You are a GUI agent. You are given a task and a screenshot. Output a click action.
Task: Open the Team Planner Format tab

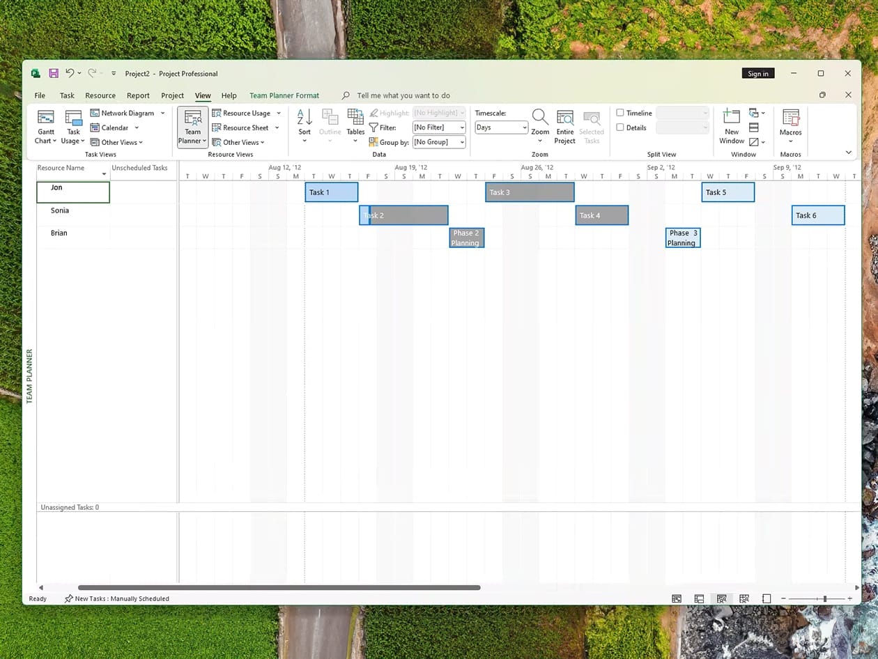(x=284, y=95)
